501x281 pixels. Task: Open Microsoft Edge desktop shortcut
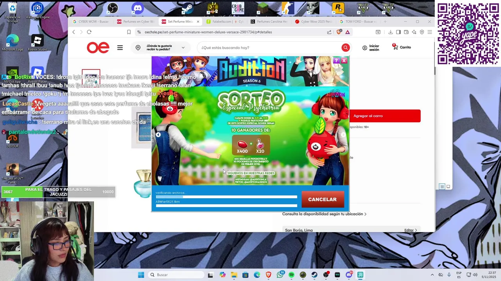(x=13, y=43)
